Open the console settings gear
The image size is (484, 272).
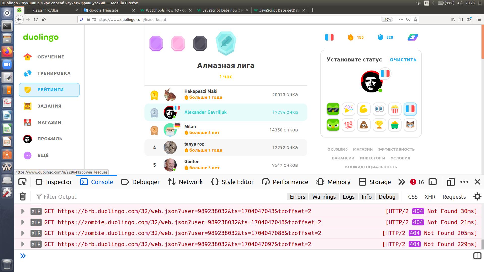(477, 196)
